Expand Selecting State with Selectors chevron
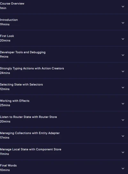The height and width of the screenshot is (174, 128). click(x=123, y=87)
